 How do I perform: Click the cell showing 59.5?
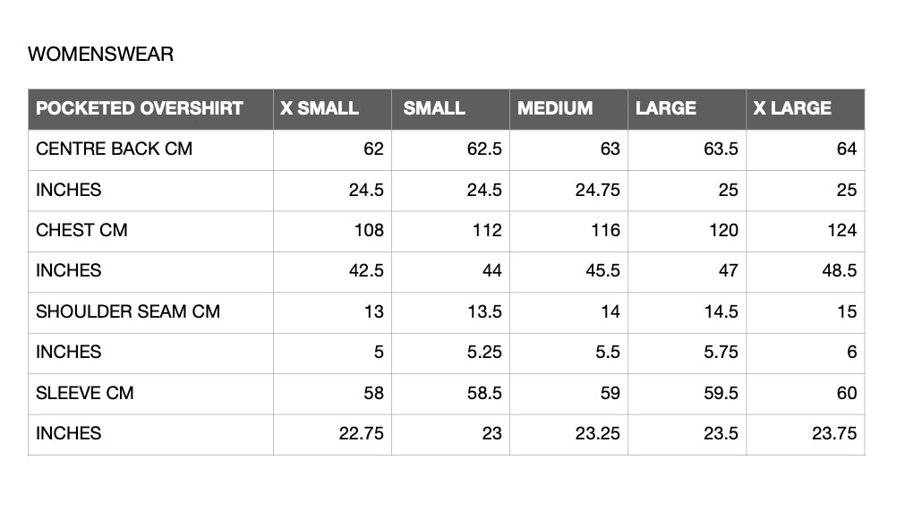(687, 394)
